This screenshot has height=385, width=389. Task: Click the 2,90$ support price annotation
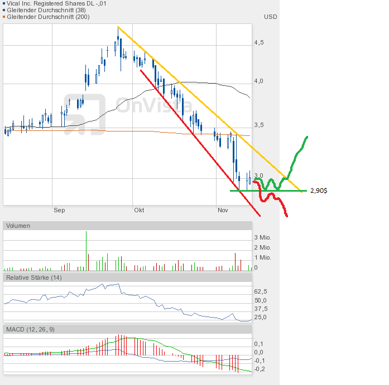coord(319,191)
